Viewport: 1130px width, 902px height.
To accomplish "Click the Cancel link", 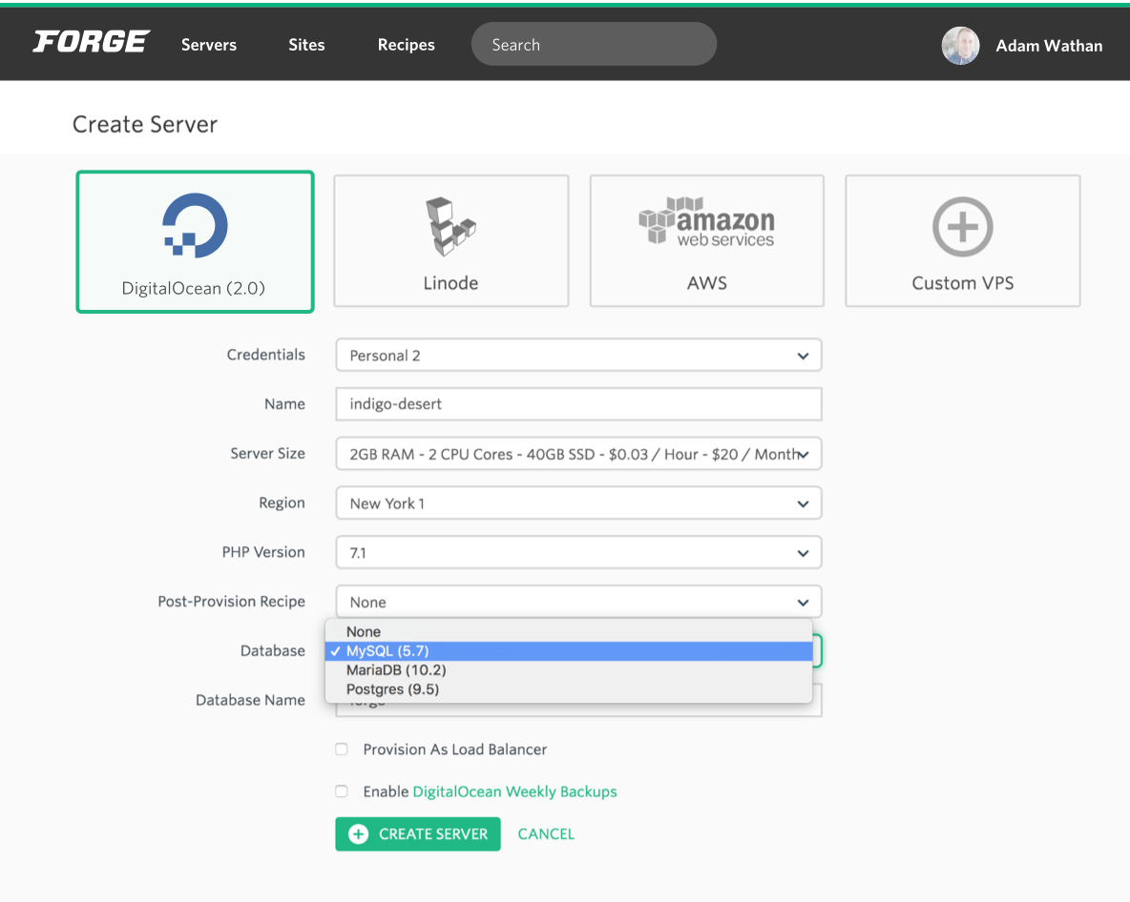I will [x=546, y=834].
